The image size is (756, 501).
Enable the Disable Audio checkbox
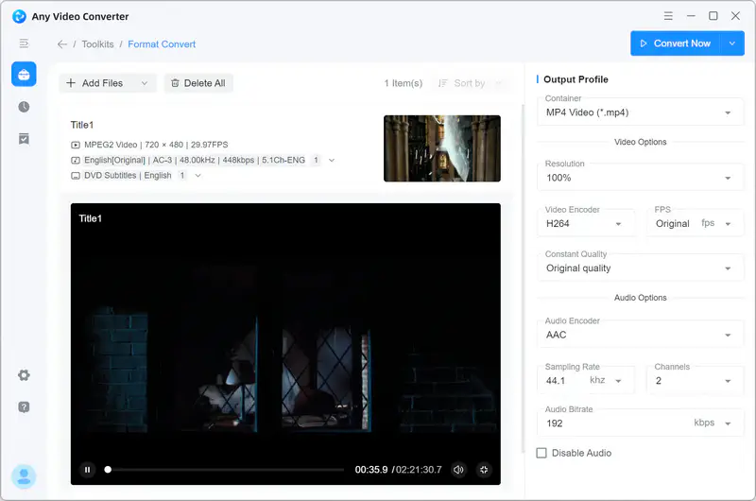coord(541,453)
